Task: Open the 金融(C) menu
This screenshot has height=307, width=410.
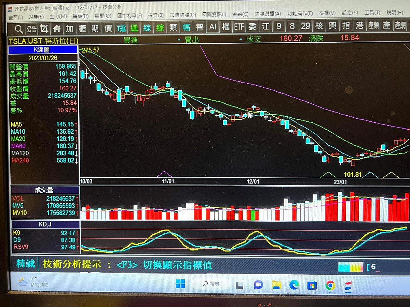Action: coord(240,14)
